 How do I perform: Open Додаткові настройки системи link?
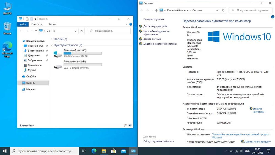tap(160, 44)
